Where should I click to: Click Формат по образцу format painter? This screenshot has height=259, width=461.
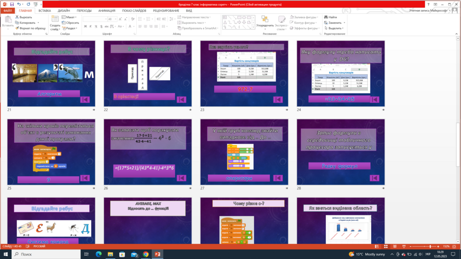point(30,28)
